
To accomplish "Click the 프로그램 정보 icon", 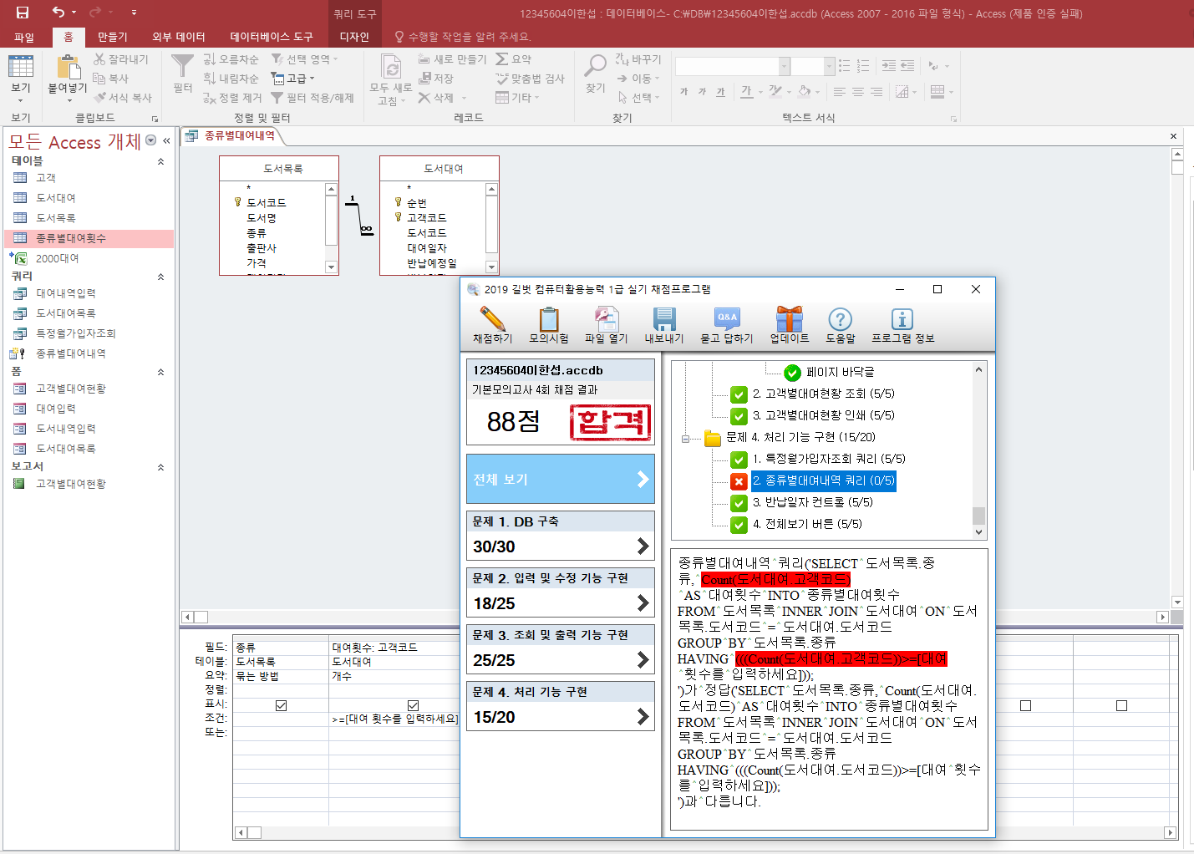I will 902,321.
